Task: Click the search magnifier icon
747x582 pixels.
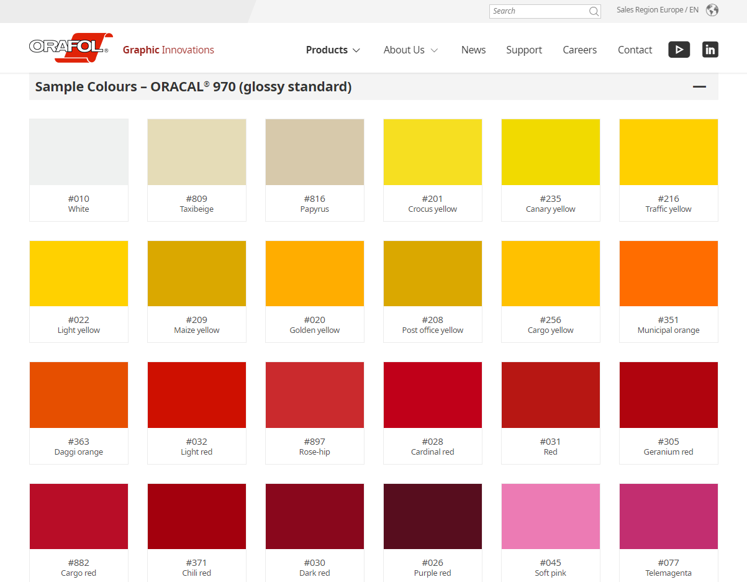Action: coord(594,11)
